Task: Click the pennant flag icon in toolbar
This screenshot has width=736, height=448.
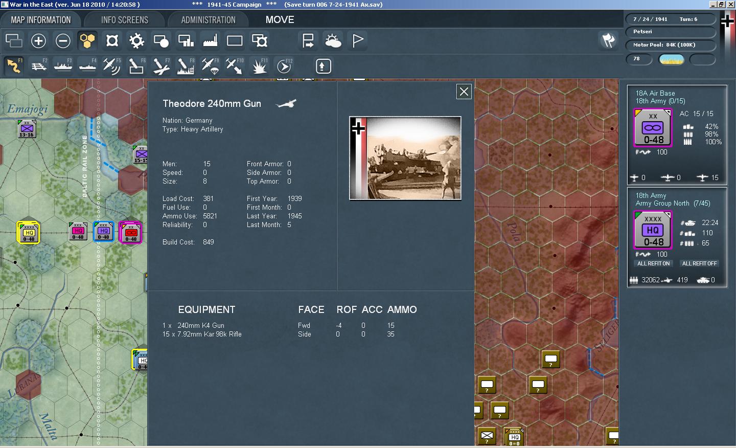Action: point(358,40)
